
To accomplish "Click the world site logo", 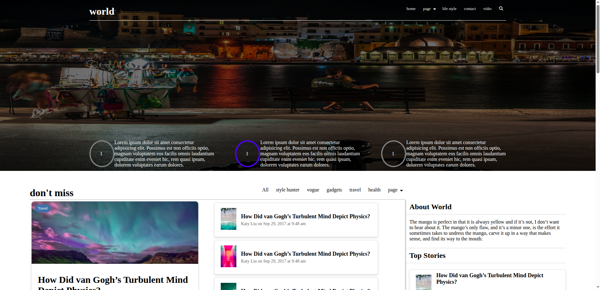I will point(102,12).
